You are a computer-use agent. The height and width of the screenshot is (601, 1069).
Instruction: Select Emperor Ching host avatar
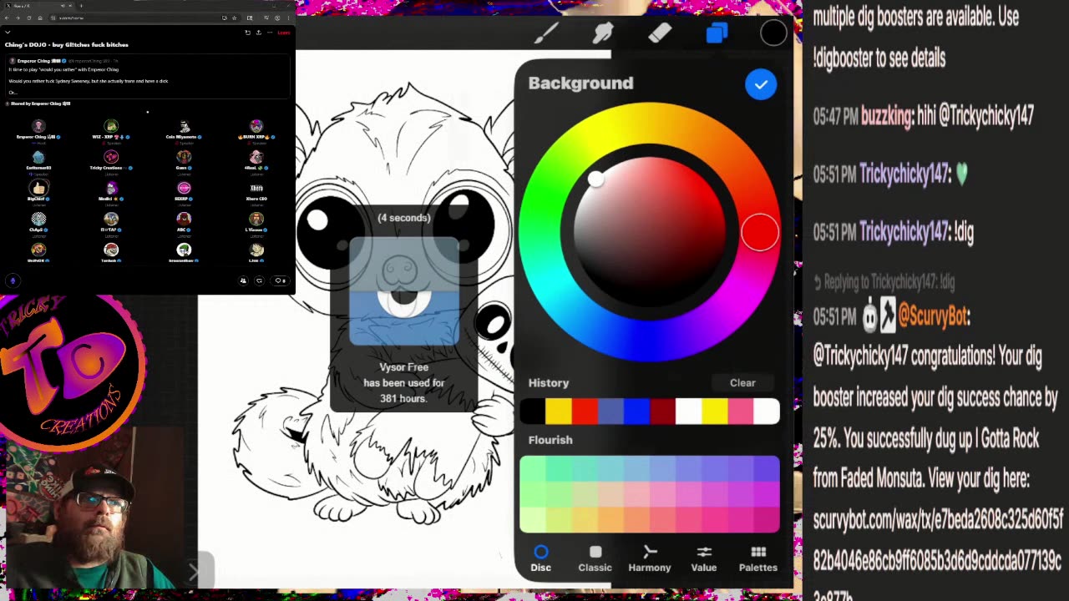38,126
